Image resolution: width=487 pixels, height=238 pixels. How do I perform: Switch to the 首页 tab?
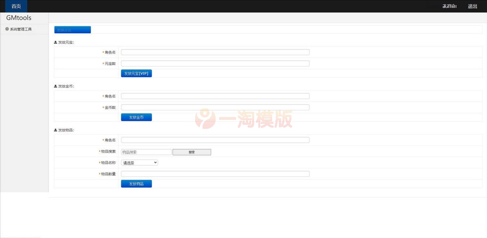16,6
